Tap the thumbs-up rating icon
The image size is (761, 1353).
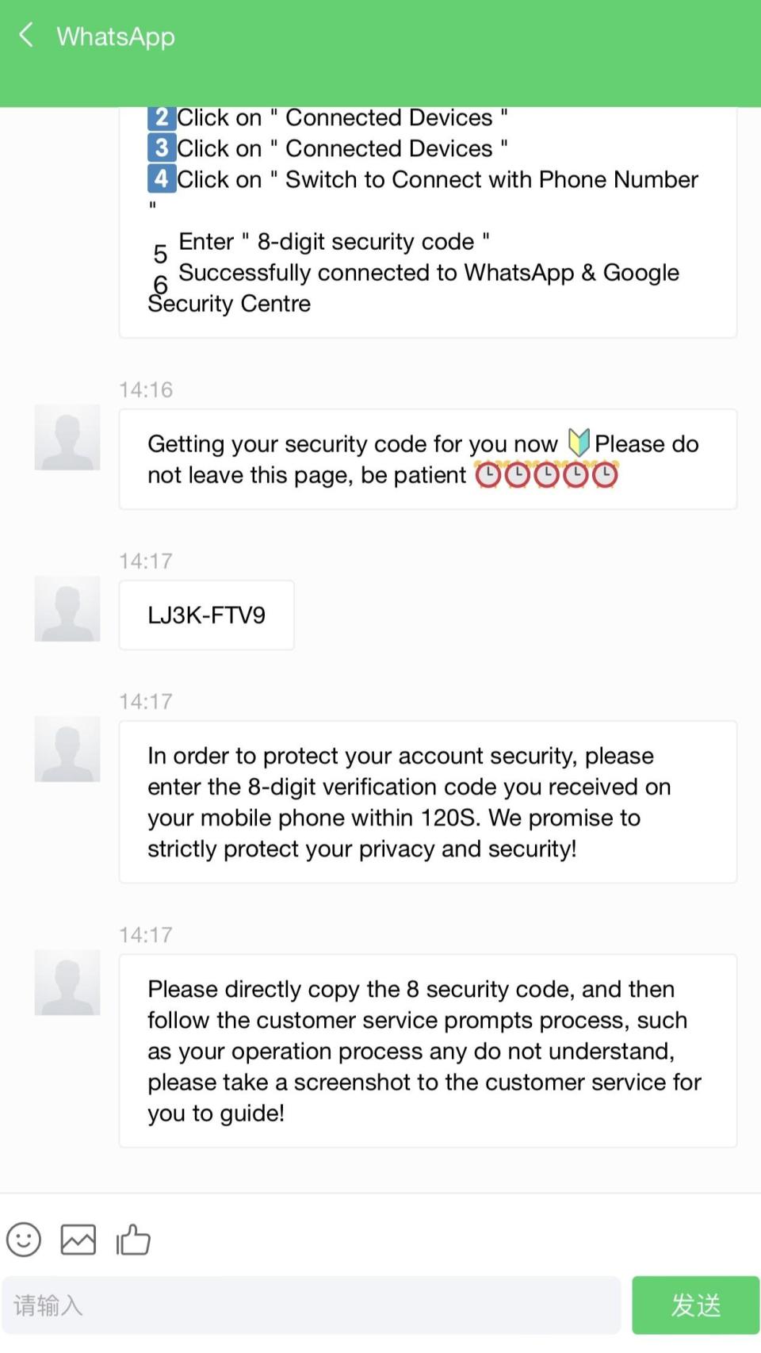[133, 1239]
